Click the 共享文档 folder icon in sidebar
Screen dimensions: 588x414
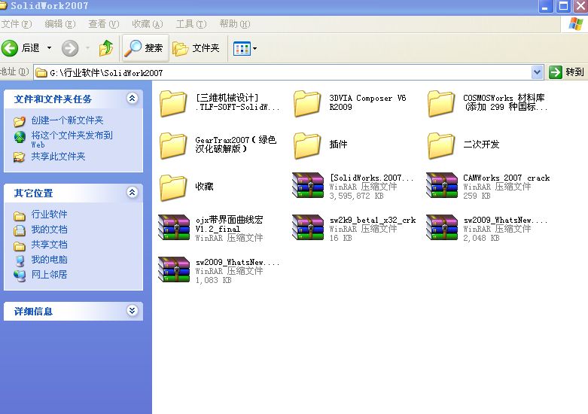pos(20,246)
